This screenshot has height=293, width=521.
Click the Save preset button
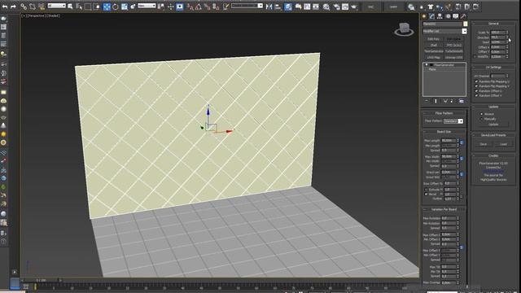tap(484, 144)
